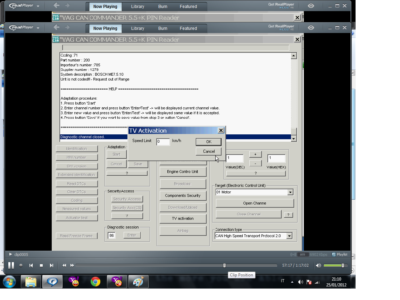The height and width of the screenshot is (300, 400).
Task: Stop playback of clip0005
Action: point(41,266)
